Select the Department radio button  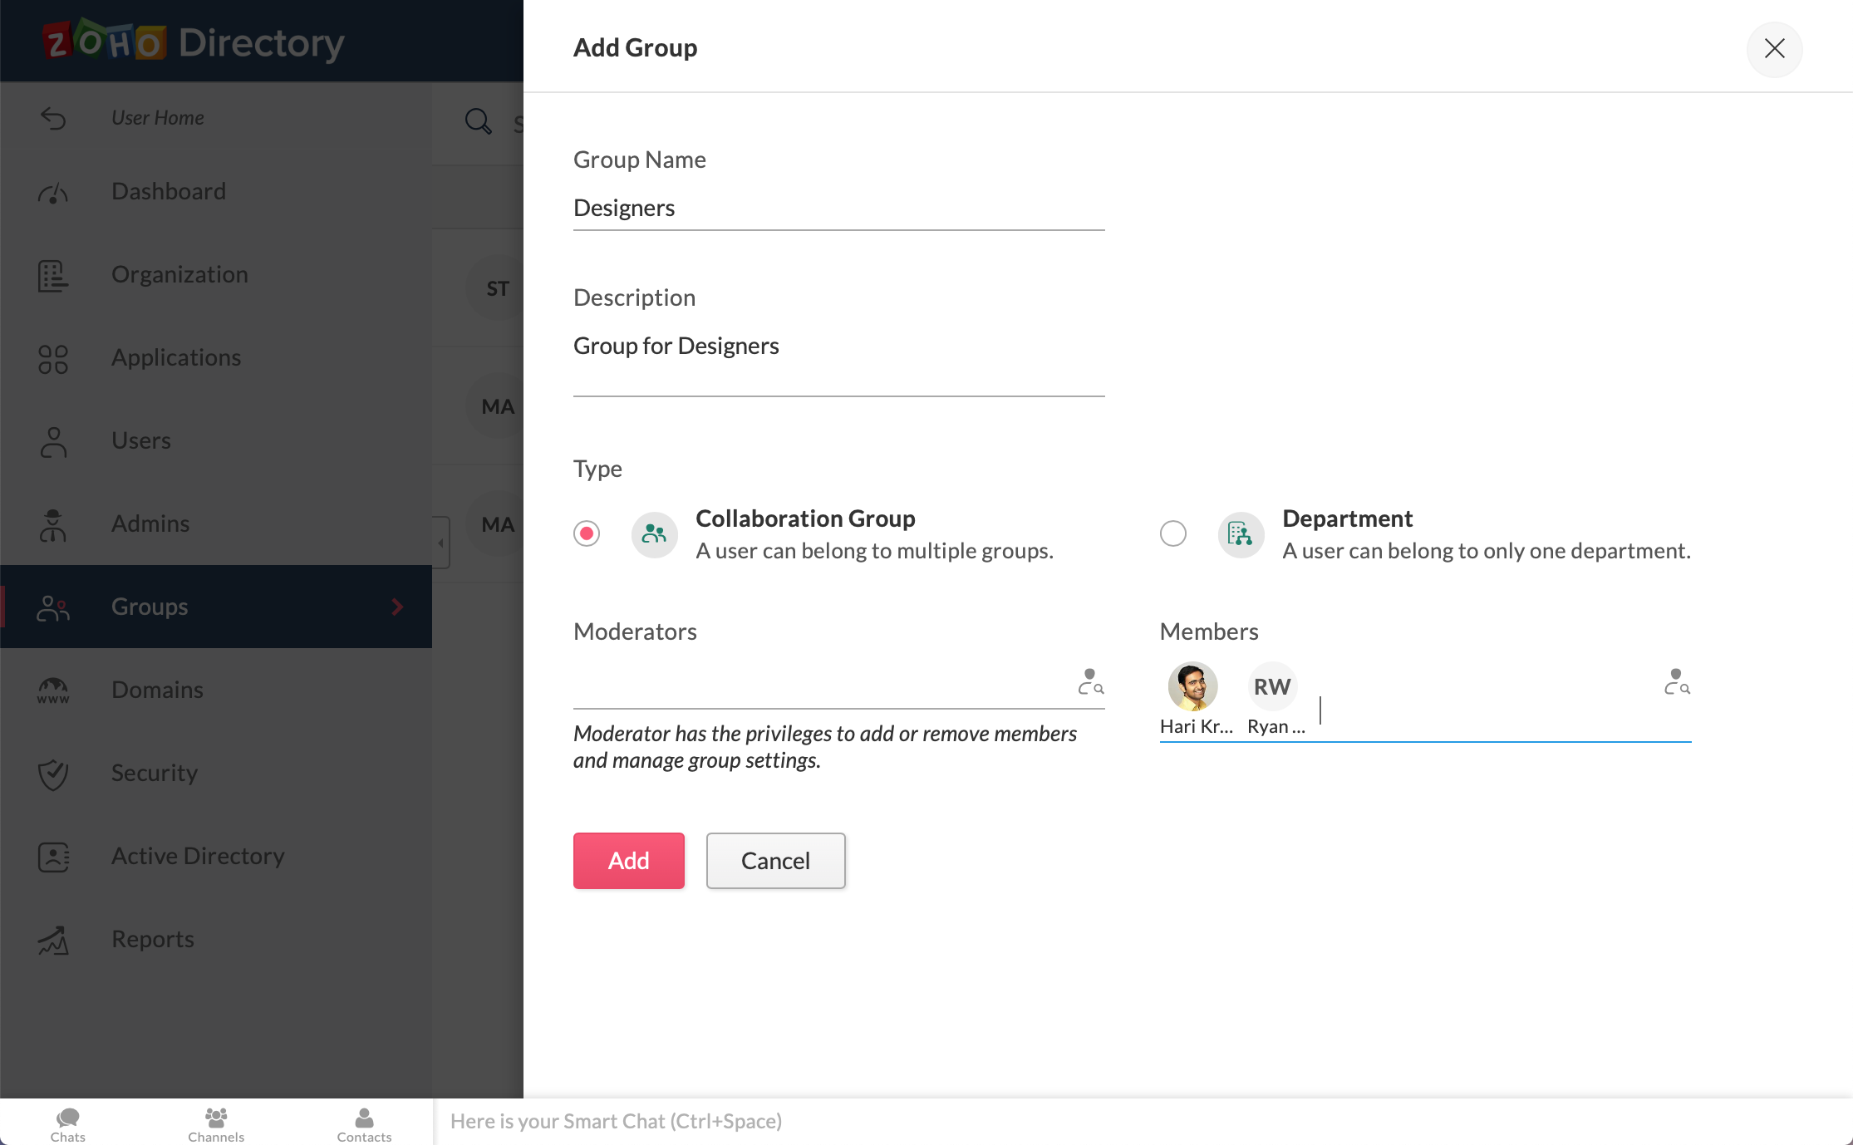coord(1172,533)
